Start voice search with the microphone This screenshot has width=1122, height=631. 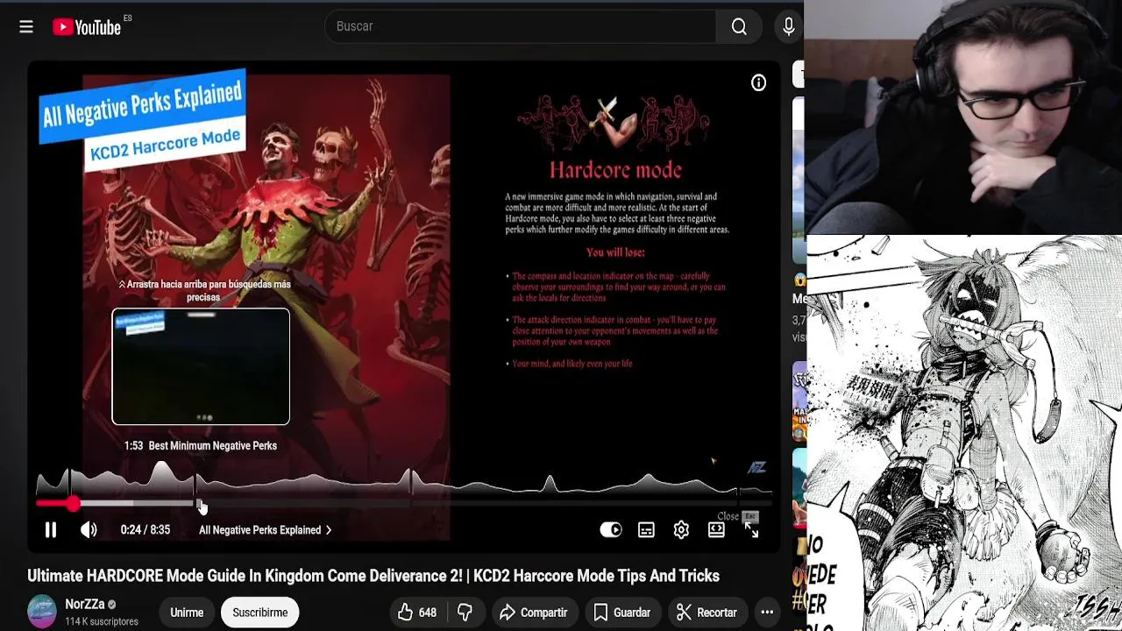(x=788, y=27)
